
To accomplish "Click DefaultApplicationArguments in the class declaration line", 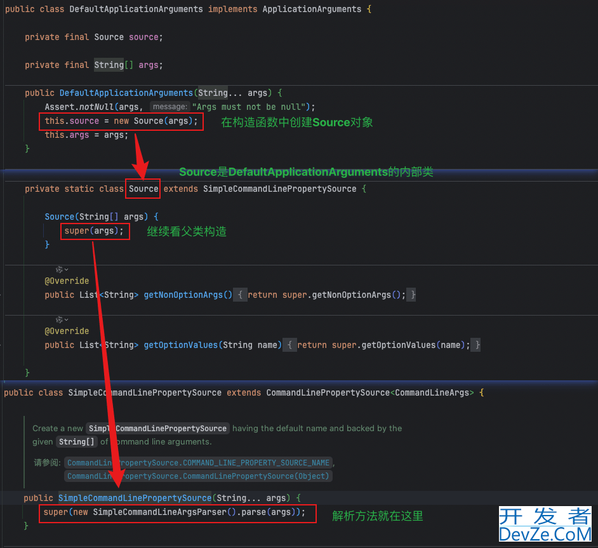I will (136, 9).
